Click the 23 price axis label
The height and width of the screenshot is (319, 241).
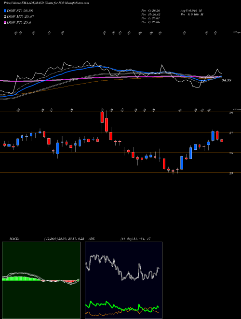coord(231,174)
